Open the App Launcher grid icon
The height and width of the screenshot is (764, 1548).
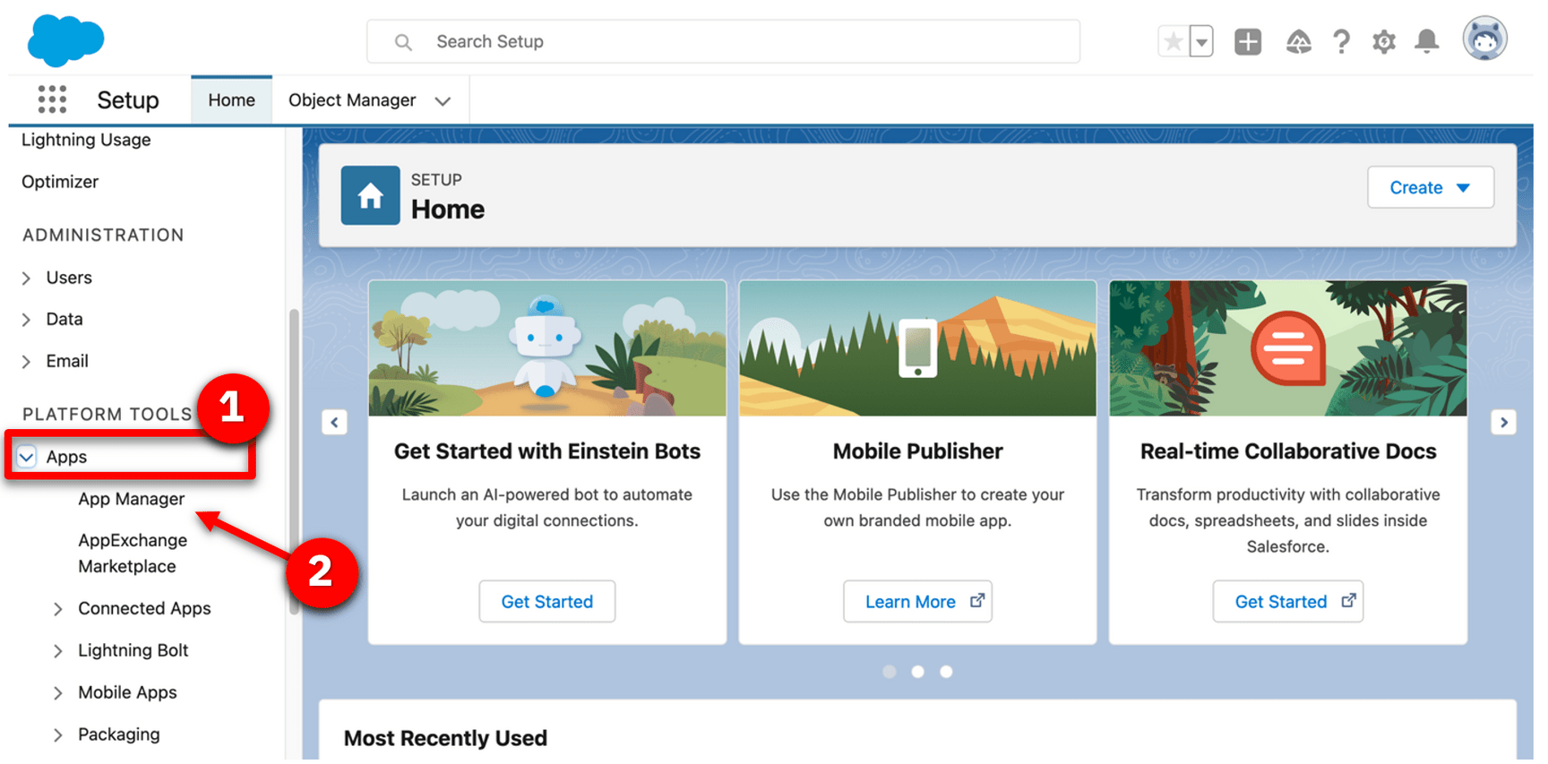52,99
